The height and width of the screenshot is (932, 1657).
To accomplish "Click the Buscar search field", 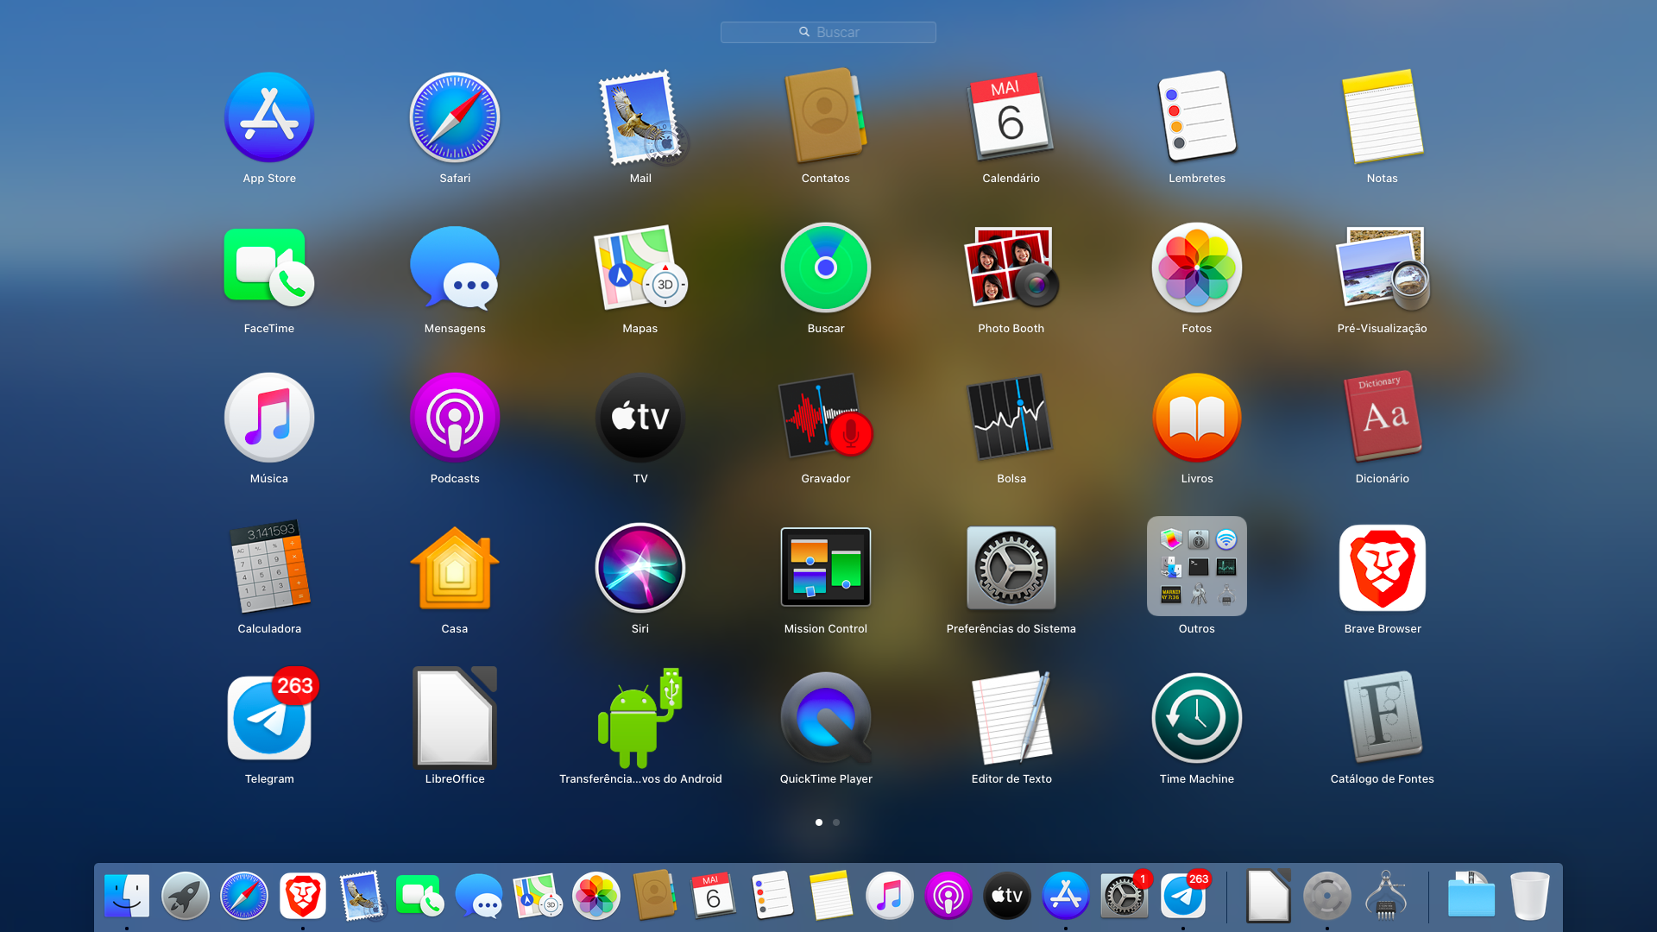I will (x=828, y=32).
